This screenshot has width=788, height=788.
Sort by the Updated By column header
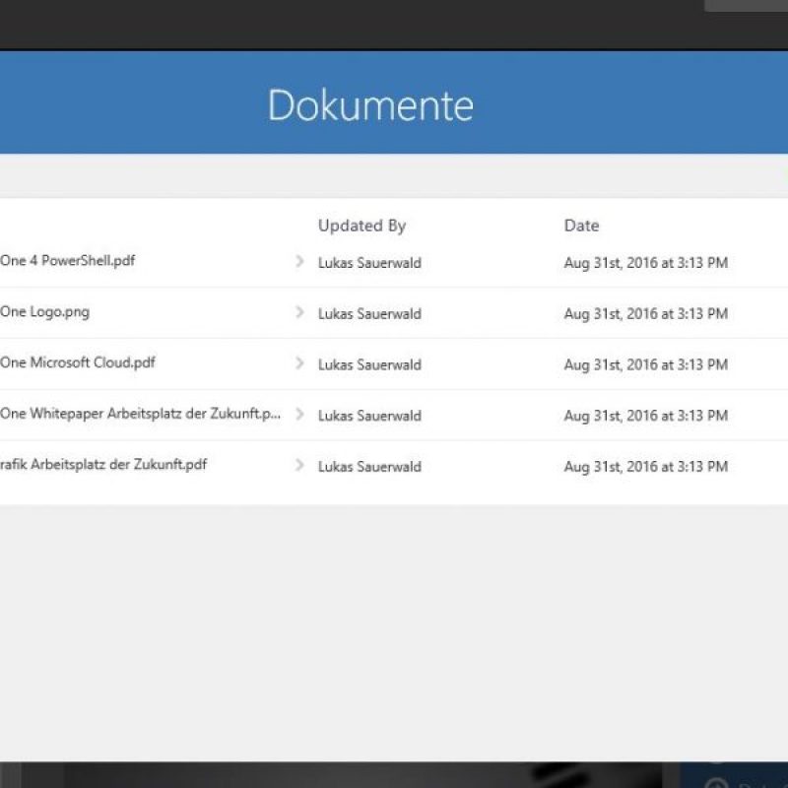(x=361, y=226)
